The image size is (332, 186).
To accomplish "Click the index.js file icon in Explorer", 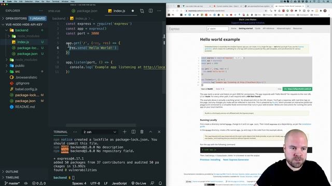I will (x=14, y=42).
